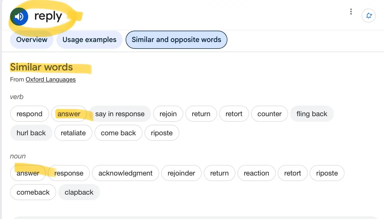This screenshot has width=384, height=219.
Task: Choose the 'comeback' noun chip
Action: [x=33, y=192]
